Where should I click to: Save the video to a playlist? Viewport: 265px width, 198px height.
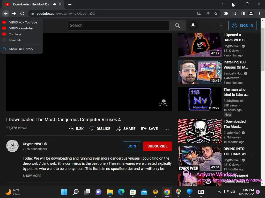[149, 129]
